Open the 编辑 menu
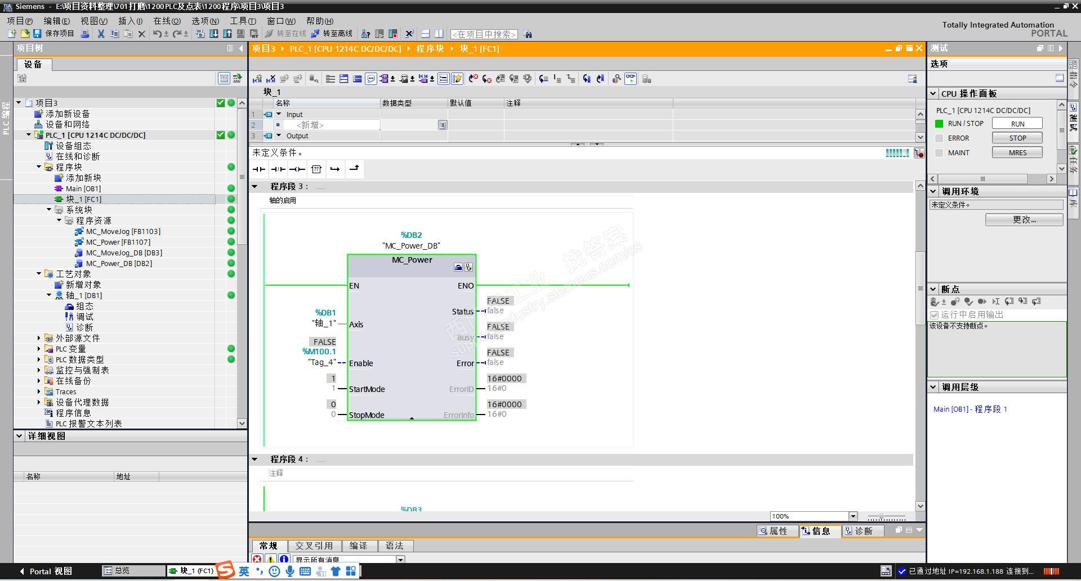This screenshot has height=581, width=1081. [x=57, y=21]
